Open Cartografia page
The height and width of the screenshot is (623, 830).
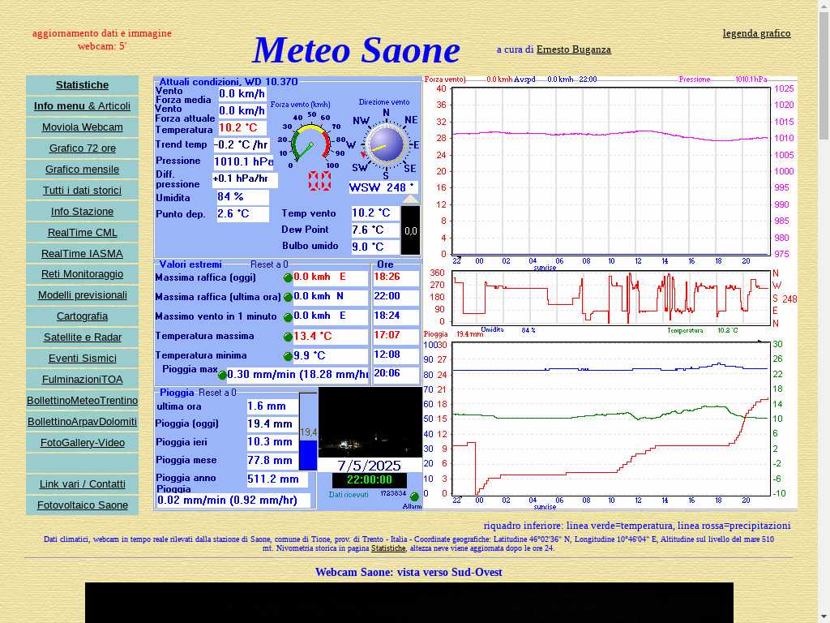82,316
